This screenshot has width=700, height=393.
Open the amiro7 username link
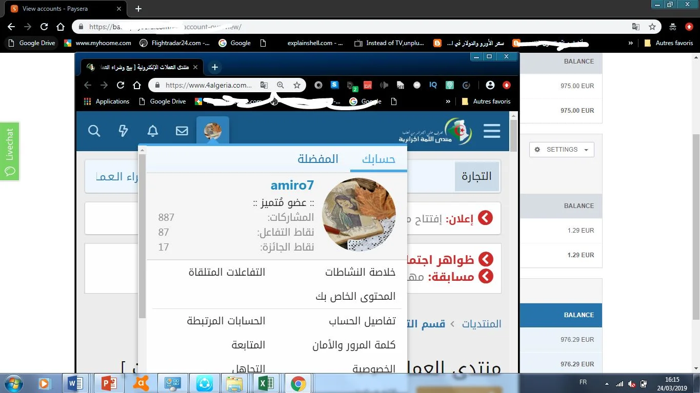click(292, 185)
